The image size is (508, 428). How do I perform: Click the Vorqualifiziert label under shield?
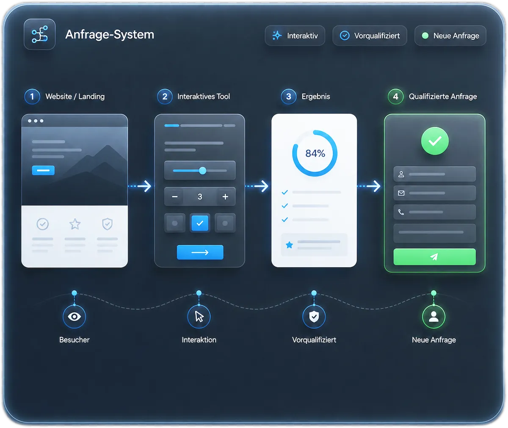tap(314, 340)
